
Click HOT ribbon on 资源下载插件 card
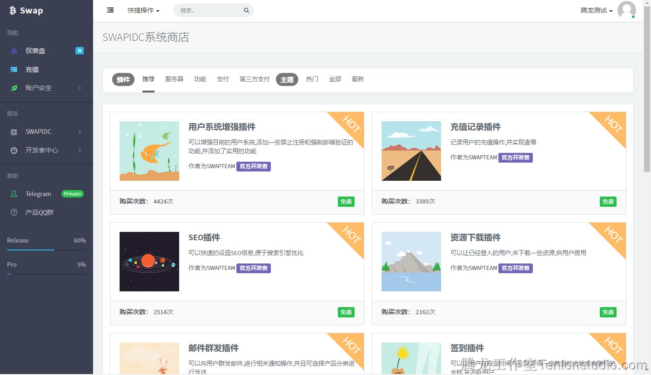pos(612,235)
